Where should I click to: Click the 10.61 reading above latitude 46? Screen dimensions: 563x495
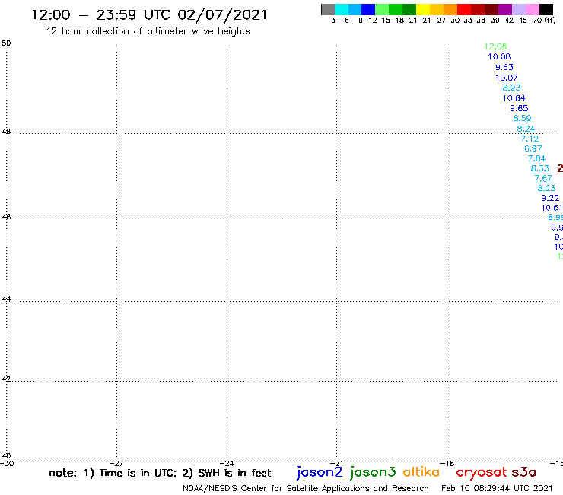click(552, 208)
